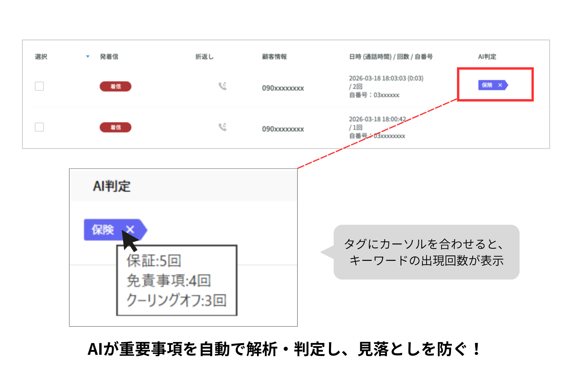Click the × on the enlarged 保険 tag
The image size is (572, 381).
pos(130,229)
